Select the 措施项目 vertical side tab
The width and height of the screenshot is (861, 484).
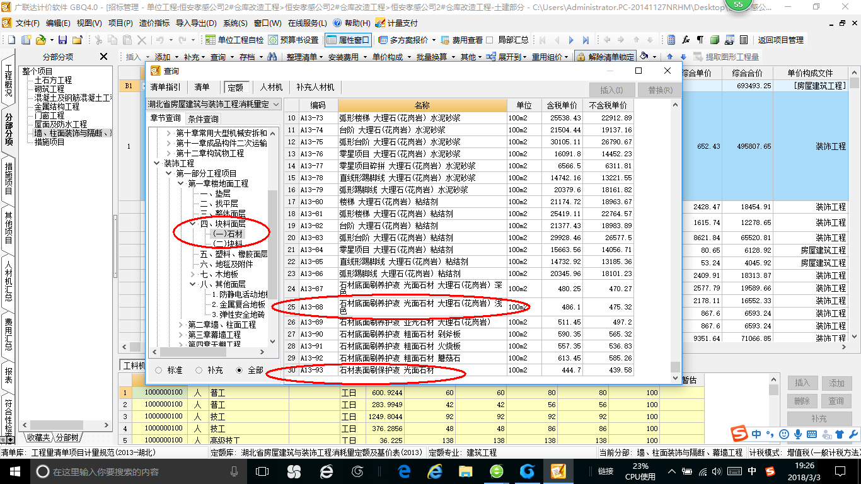8,178
